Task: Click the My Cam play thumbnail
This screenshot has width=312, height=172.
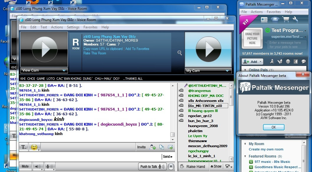Action: (x=208, y=49)
